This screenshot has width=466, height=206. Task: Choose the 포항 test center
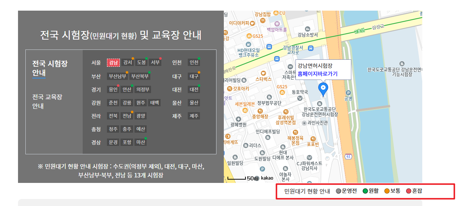point(127,142)
